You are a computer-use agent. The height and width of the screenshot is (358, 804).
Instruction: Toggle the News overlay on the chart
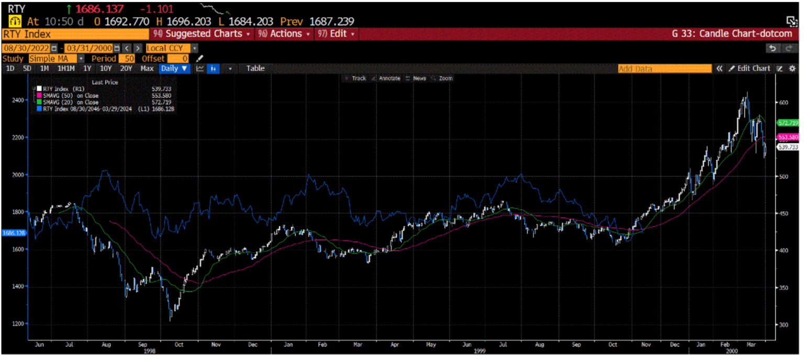(418, 78)
